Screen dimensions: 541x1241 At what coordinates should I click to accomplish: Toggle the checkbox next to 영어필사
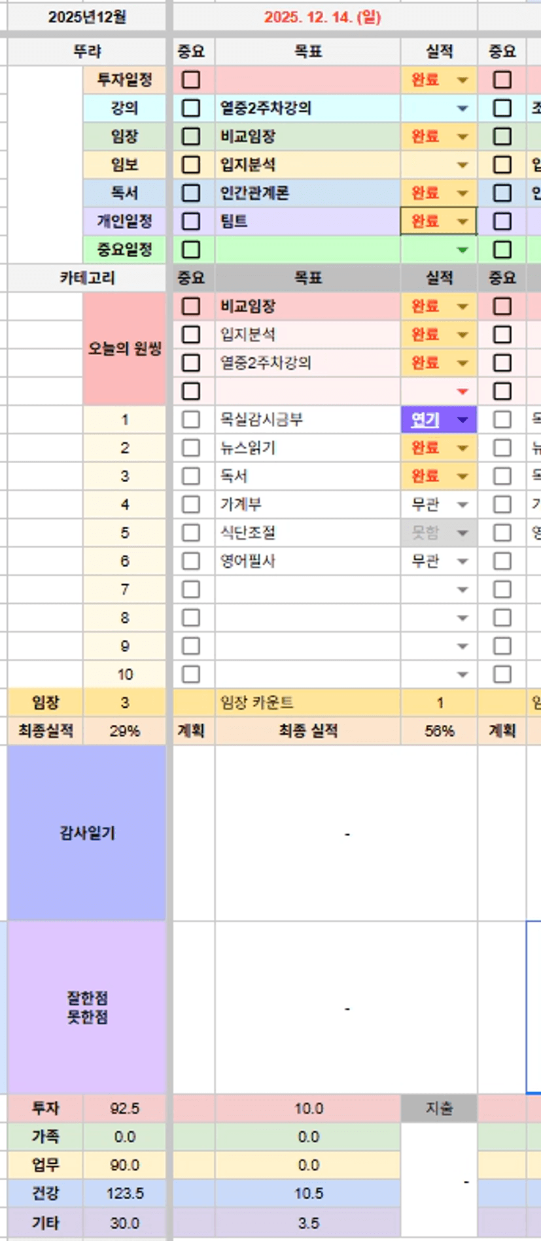point(191,561)
